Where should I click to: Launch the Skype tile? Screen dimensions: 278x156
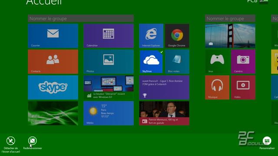coord(53,88)
